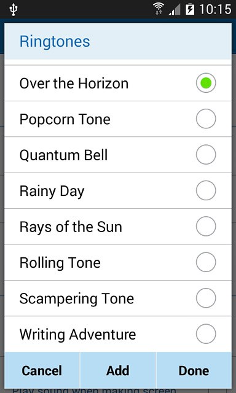Select the Rays of the Sun radio button

206,226
